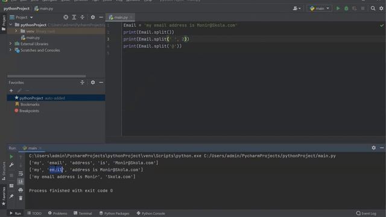
Task: Collapse the pythonProject root folder
Action: tap(11, 25)
